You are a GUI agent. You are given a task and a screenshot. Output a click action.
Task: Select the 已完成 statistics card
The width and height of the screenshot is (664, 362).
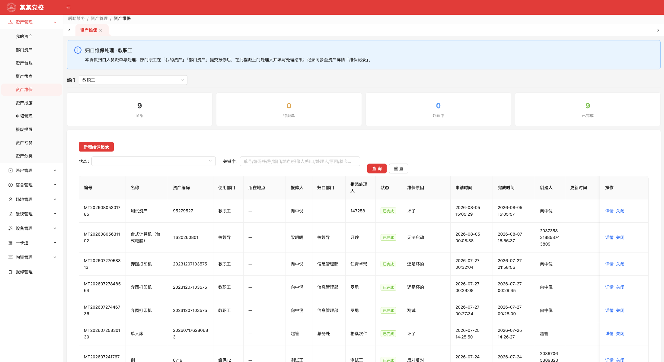coord(588,109)
